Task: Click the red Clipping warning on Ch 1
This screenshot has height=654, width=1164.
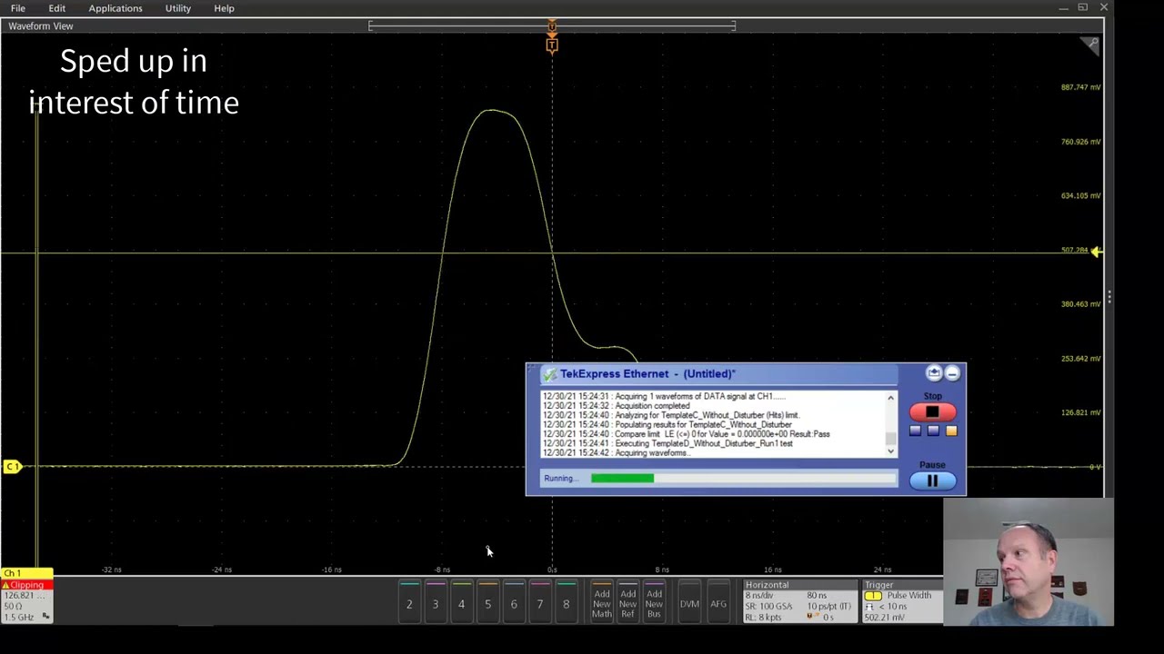Action: click(x=27, y=585)
